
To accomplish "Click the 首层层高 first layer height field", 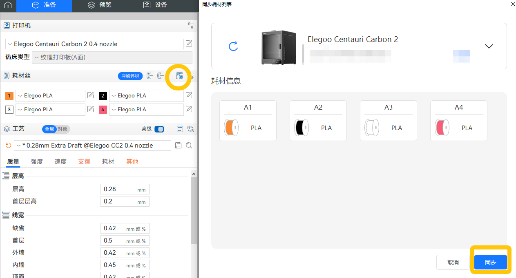I will (125, 201).
